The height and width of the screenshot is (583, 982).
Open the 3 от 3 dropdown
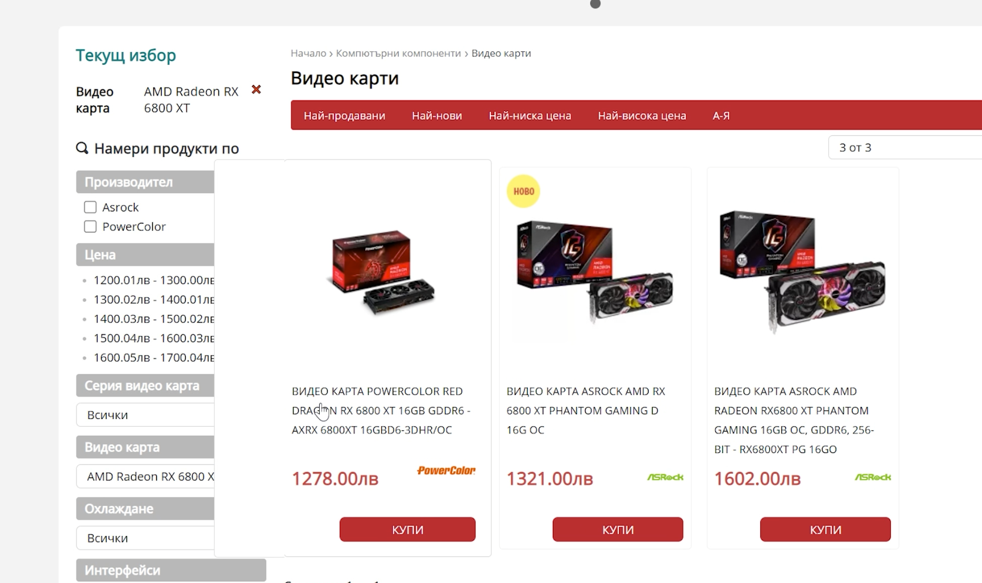point(905,148)
